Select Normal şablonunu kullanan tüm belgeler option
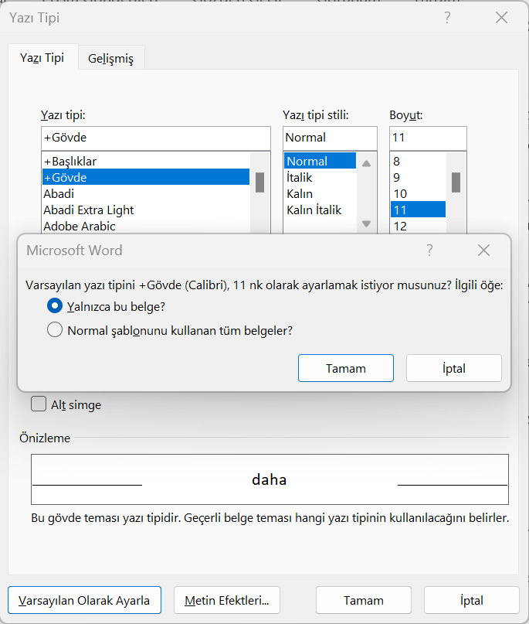The height and width of the screenshot is (624, 529). click(55, 330)
